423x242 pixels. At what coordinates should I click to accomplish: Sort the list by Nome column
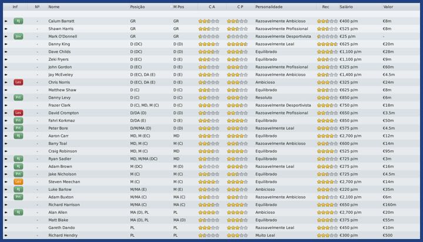coord(54,7)
